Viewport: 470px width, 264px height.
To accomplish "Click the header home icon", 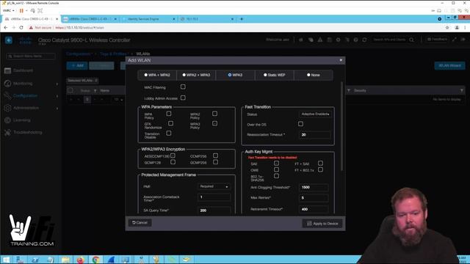I will (x=301, y=40).
